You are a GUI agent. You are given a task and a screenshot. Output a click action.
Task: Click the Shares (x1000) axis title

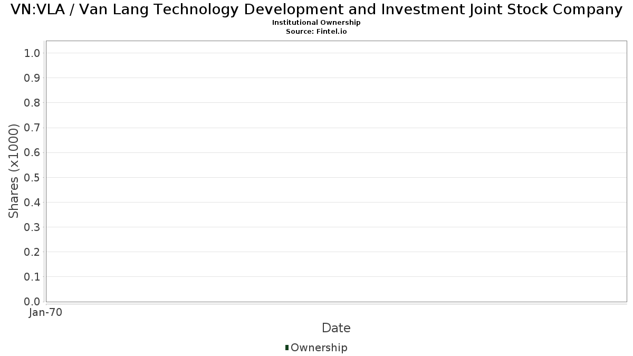tap(14, 171)
